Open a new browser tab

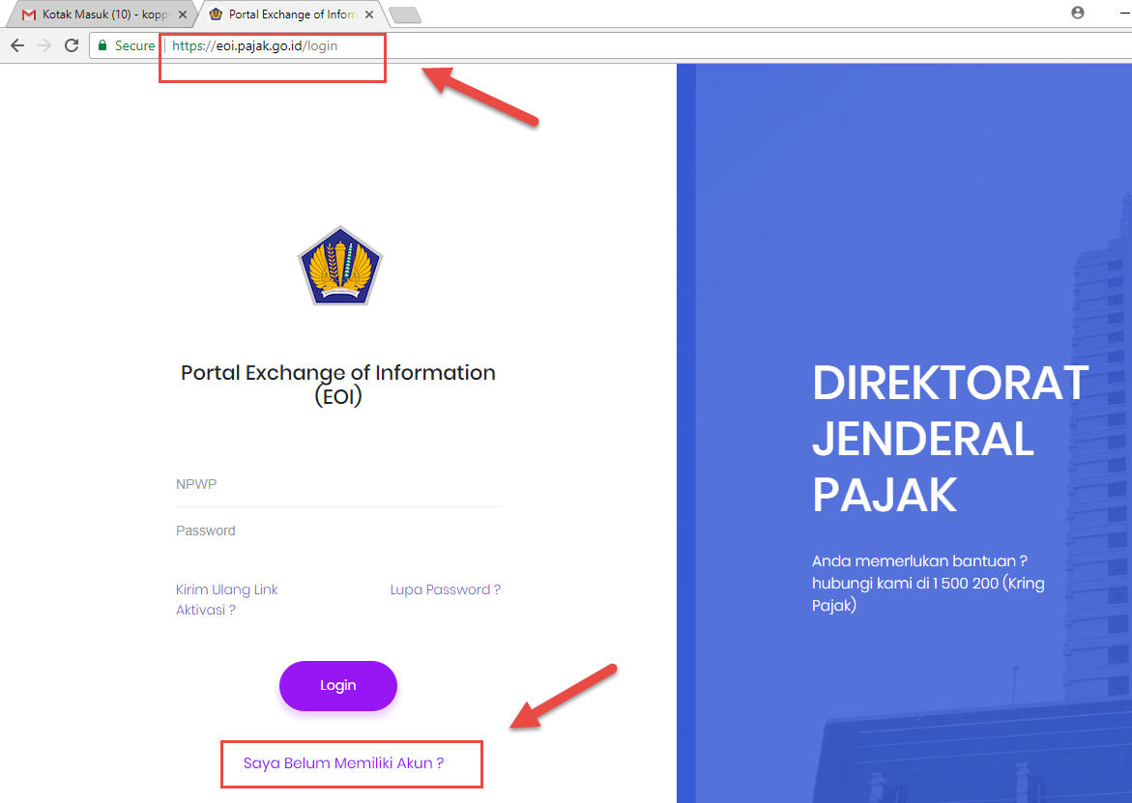[405, 15]
